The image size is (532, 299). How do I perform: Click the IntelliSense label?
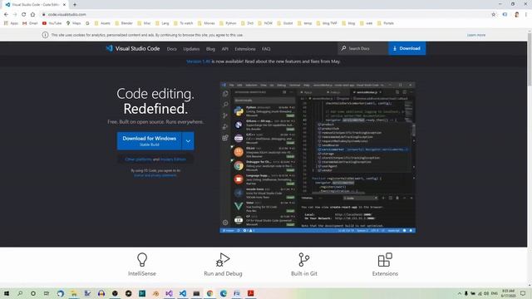[142, 273]
